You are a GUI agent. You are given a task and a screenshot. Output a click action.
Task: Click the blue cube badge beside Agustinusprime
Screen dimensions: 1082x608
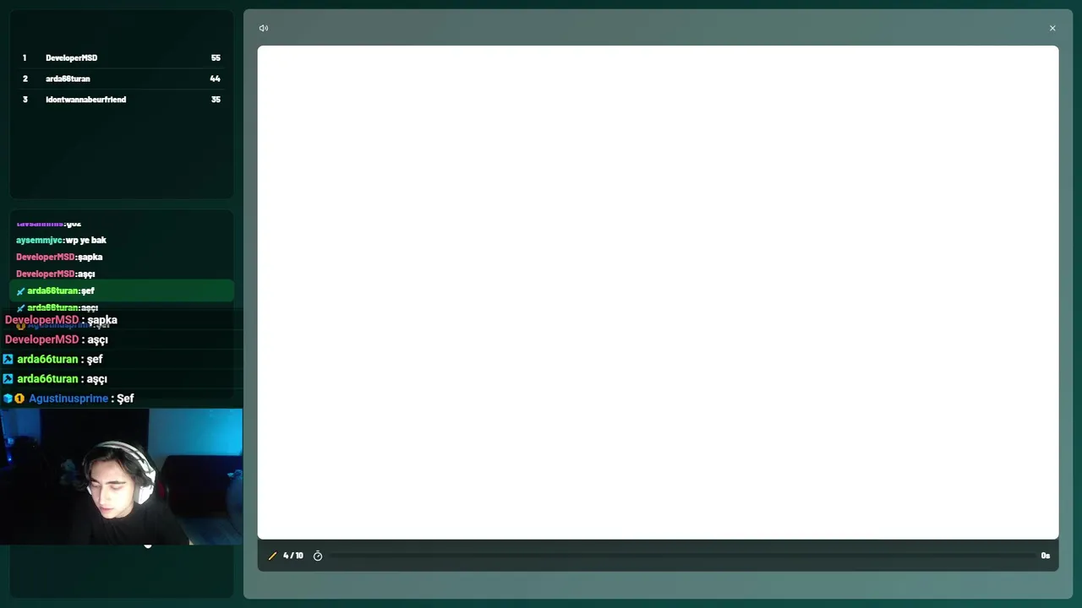coord(8,399)
